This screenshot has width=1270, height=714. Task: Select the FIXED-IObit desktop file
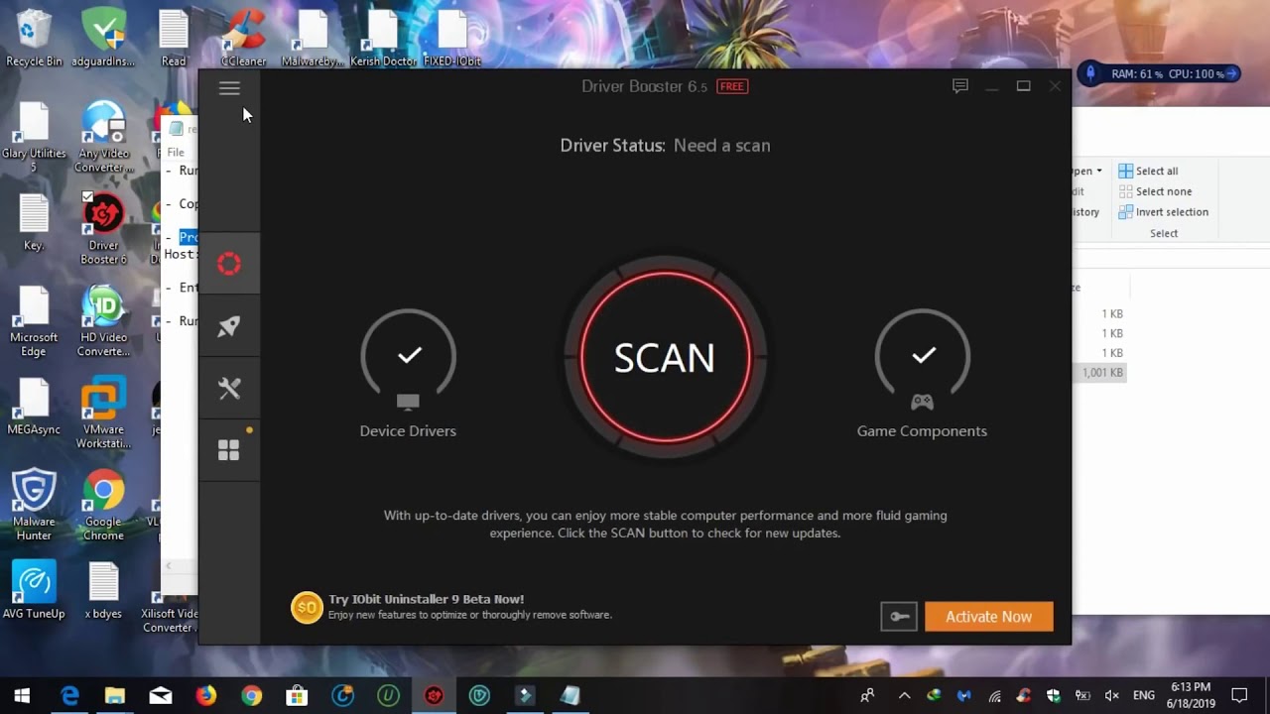click(x=452, y=38)
